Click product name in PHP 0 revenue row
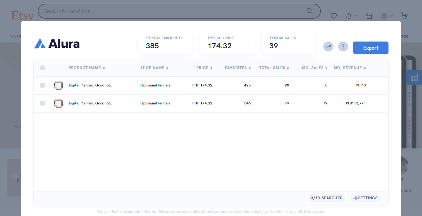 click(x=91, y=85)
